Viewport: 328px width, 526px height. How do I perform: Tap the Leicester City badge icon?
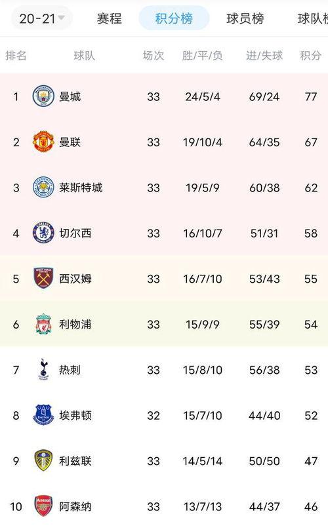point(43,187)
